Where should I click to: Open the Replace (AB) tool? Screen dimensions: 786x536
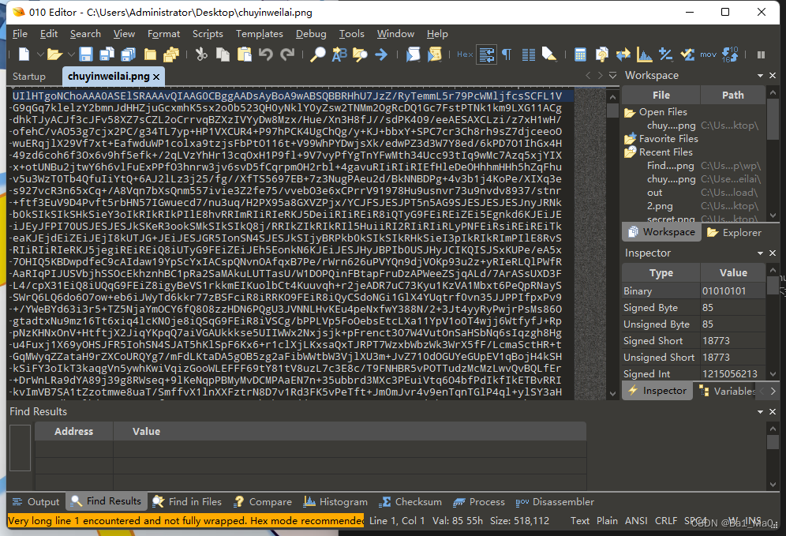[x=339, y=54]
